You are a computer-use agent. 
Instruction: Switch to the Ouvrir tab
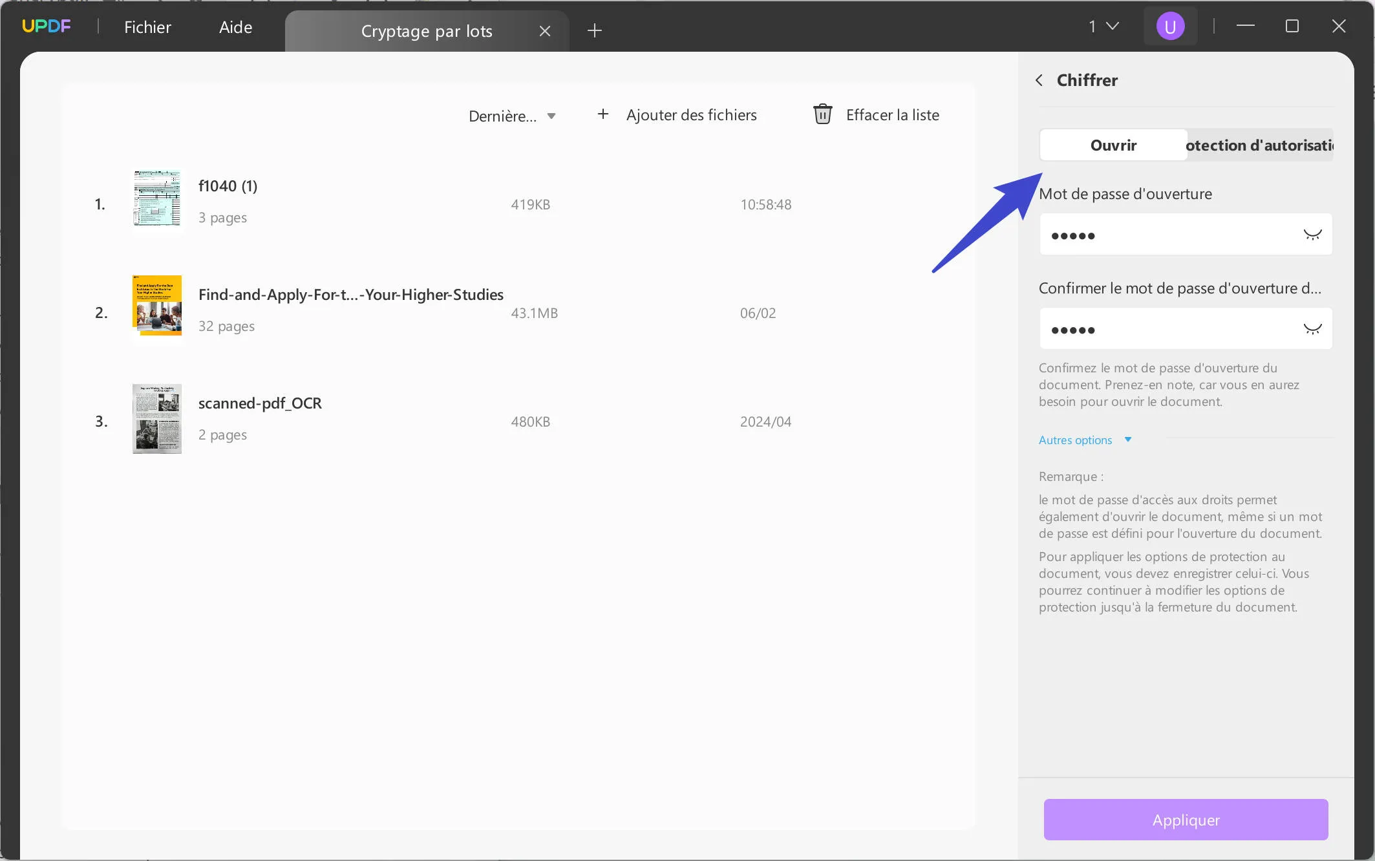pos(1113,145)
